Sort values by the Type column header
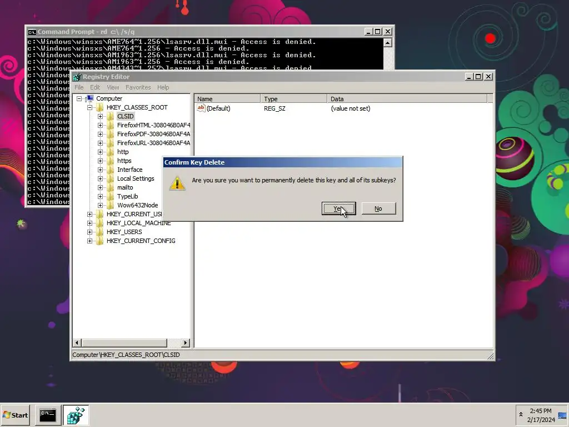The image size is (569, 427). pyautogui.click(x=293, y=99)
